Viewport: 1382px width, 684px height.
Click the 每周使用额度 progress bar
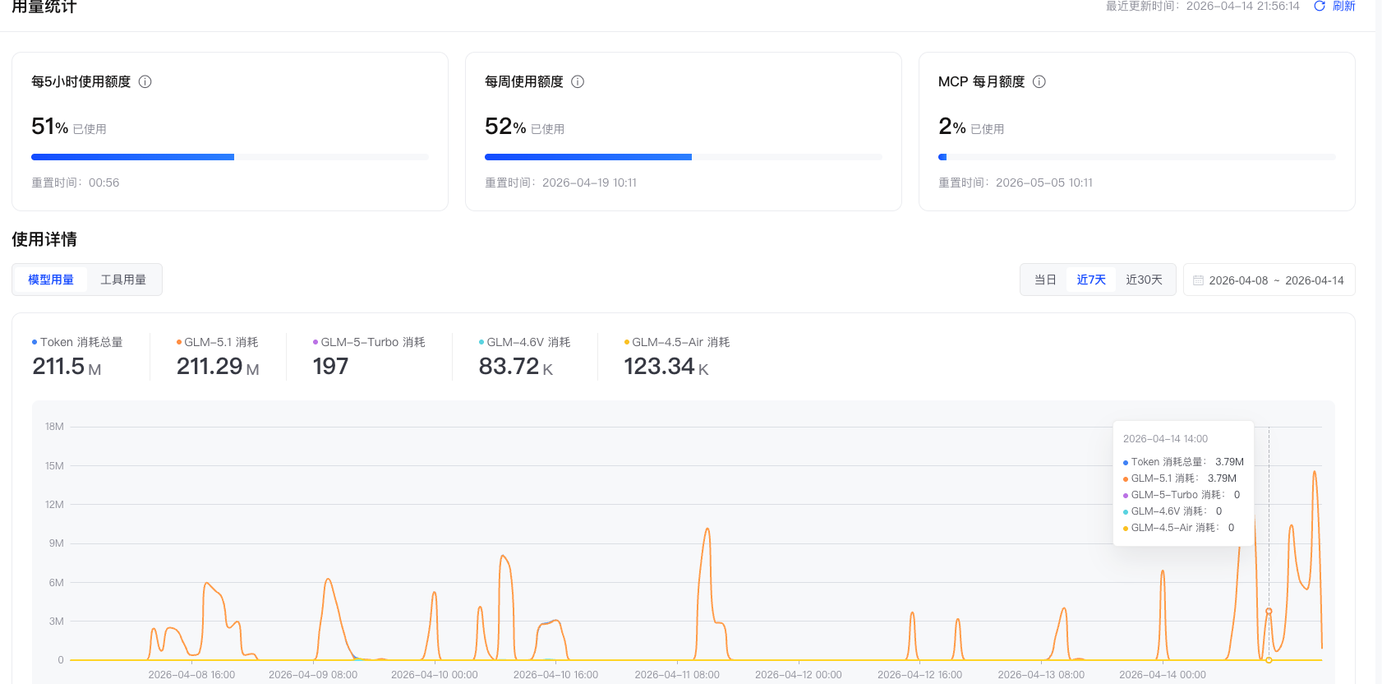point(684,157)
